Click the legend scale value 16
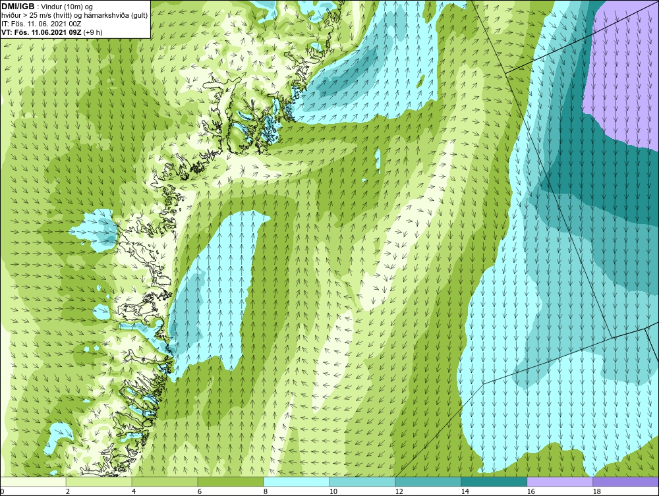 click(x=530, y=491)
